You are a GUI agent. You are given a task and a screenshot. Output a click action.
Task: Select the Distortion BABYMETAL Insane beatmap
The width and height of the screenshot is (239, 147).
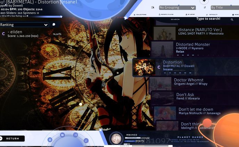click(x=186, y=67)
